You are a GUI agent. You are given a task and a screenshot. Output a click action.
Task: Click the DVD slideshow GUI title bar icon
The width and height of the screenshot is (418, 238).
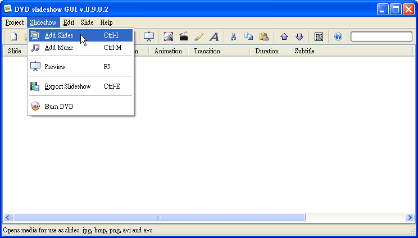[x=8, y=9]
